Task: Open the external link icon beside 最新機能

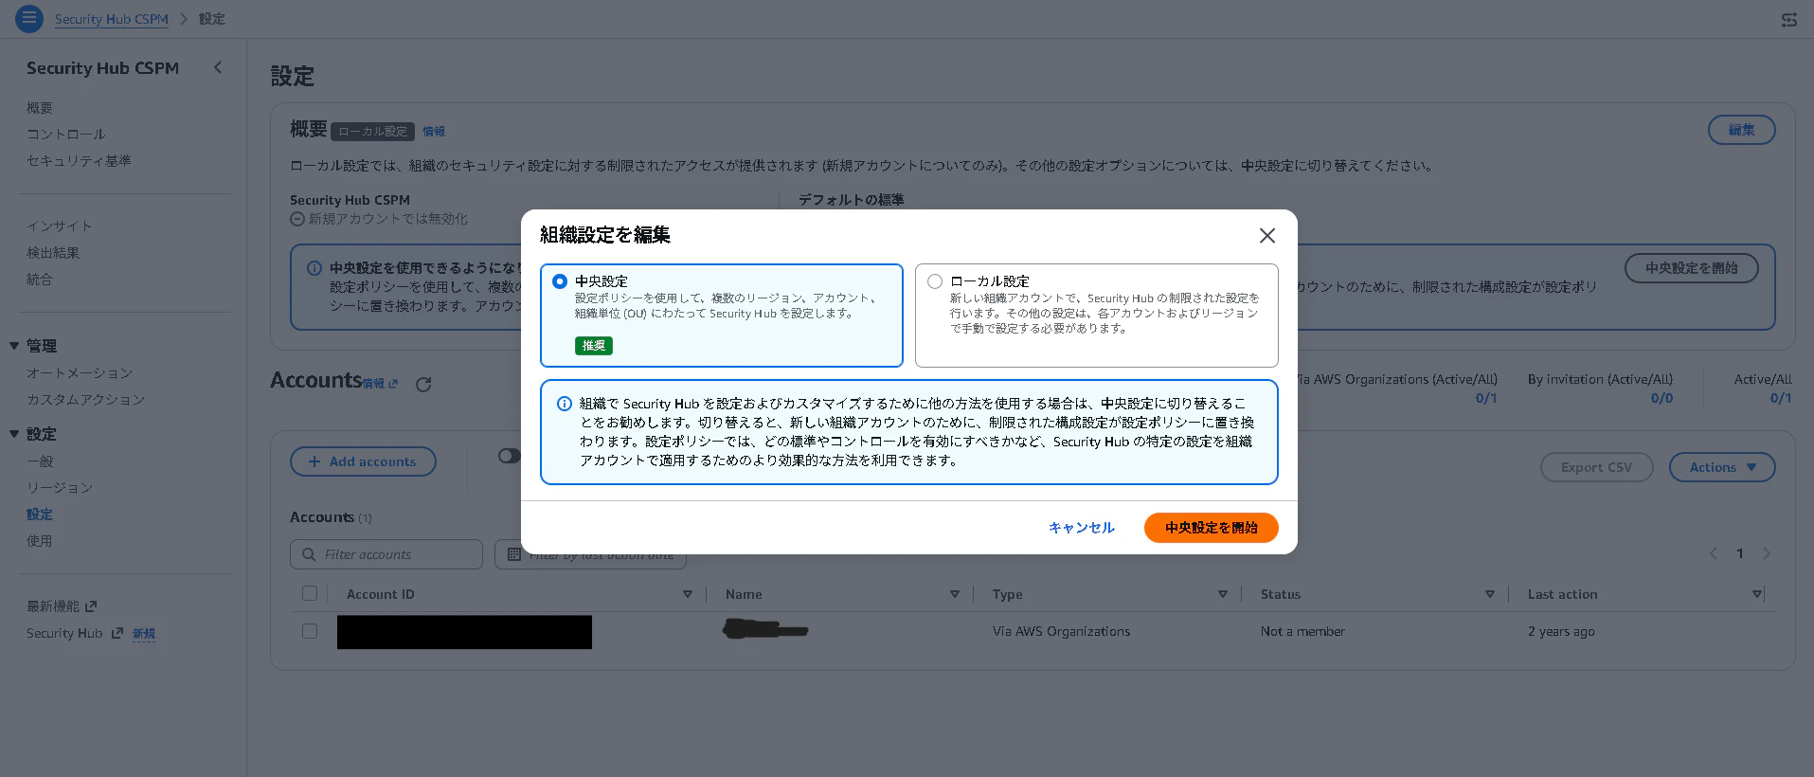Action: pyautogui.click(x=91, y=606)
